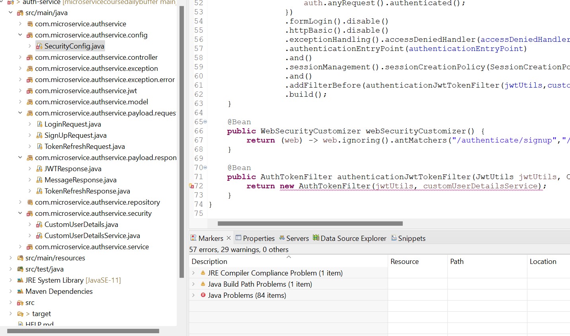Click the SecurityConfig.java file icon
The height and width of the screenshot is (336, 570).
coord(39,46)
